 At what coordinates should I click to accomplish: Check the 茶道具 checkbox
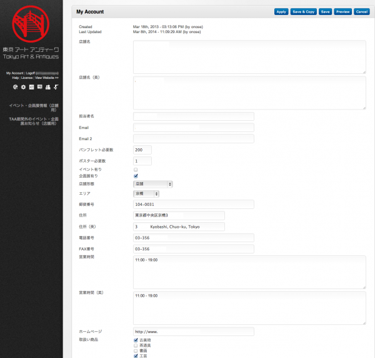(x=136, y=345)
